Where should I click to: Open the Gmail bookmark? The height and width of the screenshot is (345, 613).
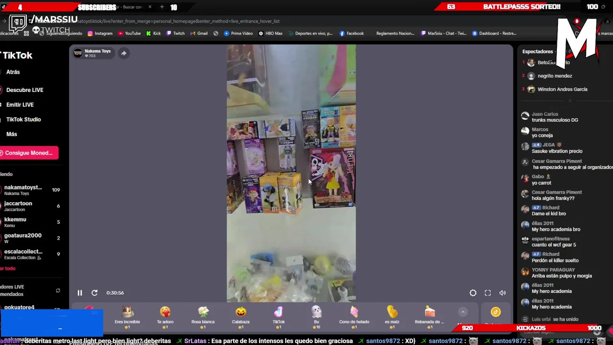199,34
